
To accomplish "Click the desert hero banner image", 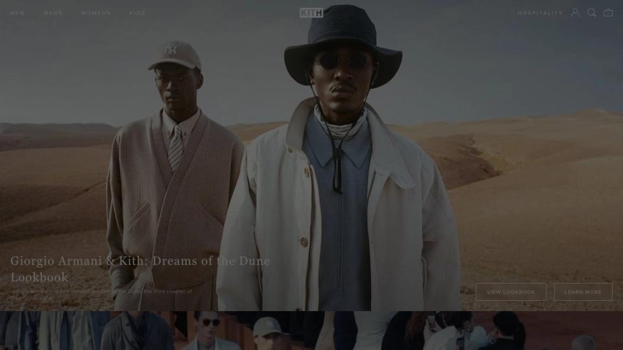I will point(311,155).
